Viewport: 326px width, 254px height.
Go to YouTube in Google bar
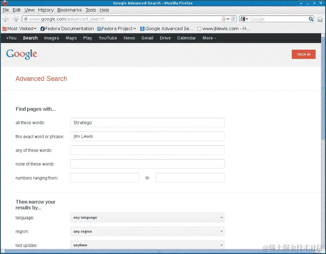pyautogui.click(x=108, y=38)
